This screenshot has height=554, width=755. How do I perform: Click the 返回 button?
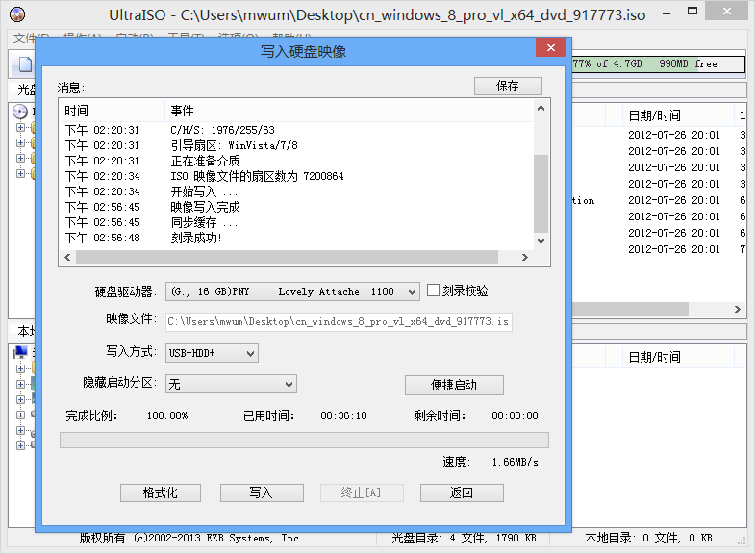pyautogui.click(x=462, y=492)
